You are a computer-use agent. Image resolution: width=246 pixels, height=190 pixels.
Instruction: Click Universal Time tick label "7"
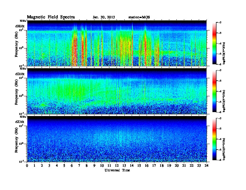coord(79,166)
